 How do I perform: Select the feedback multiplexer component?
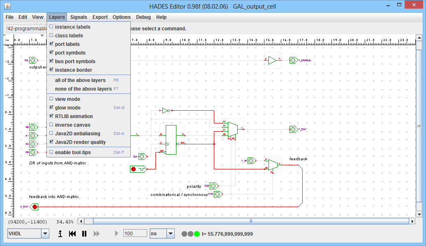pos(273,165)
